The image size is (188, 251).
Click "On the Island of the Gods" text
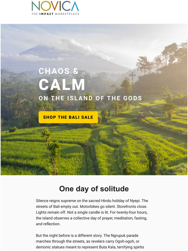[90, 98]
